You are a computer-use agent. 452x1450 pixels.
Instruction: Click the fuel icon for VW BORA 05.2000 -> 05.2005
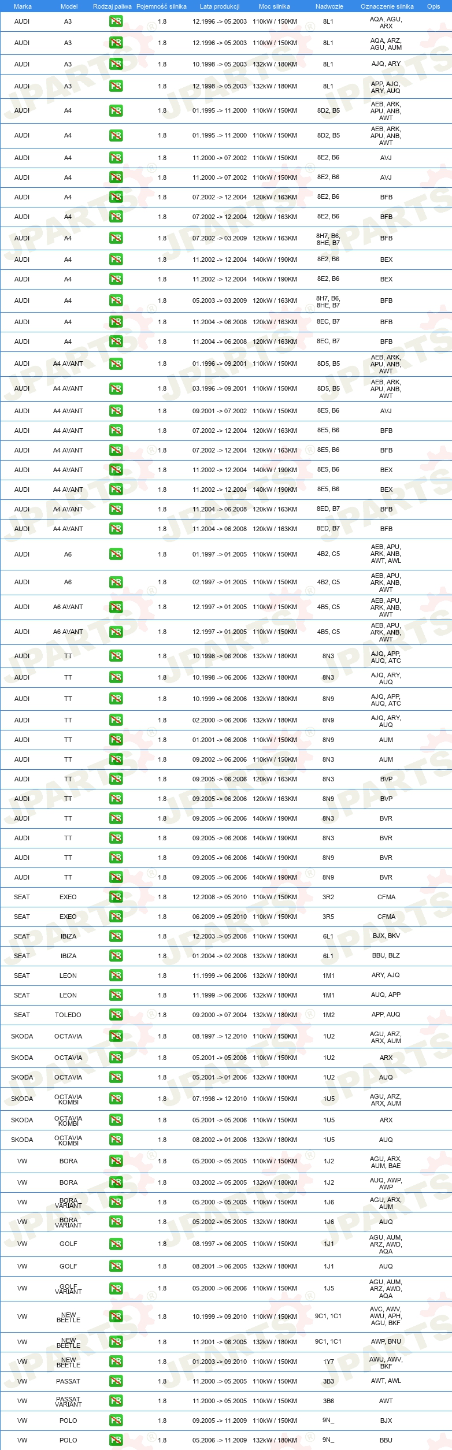[116, 1162]
